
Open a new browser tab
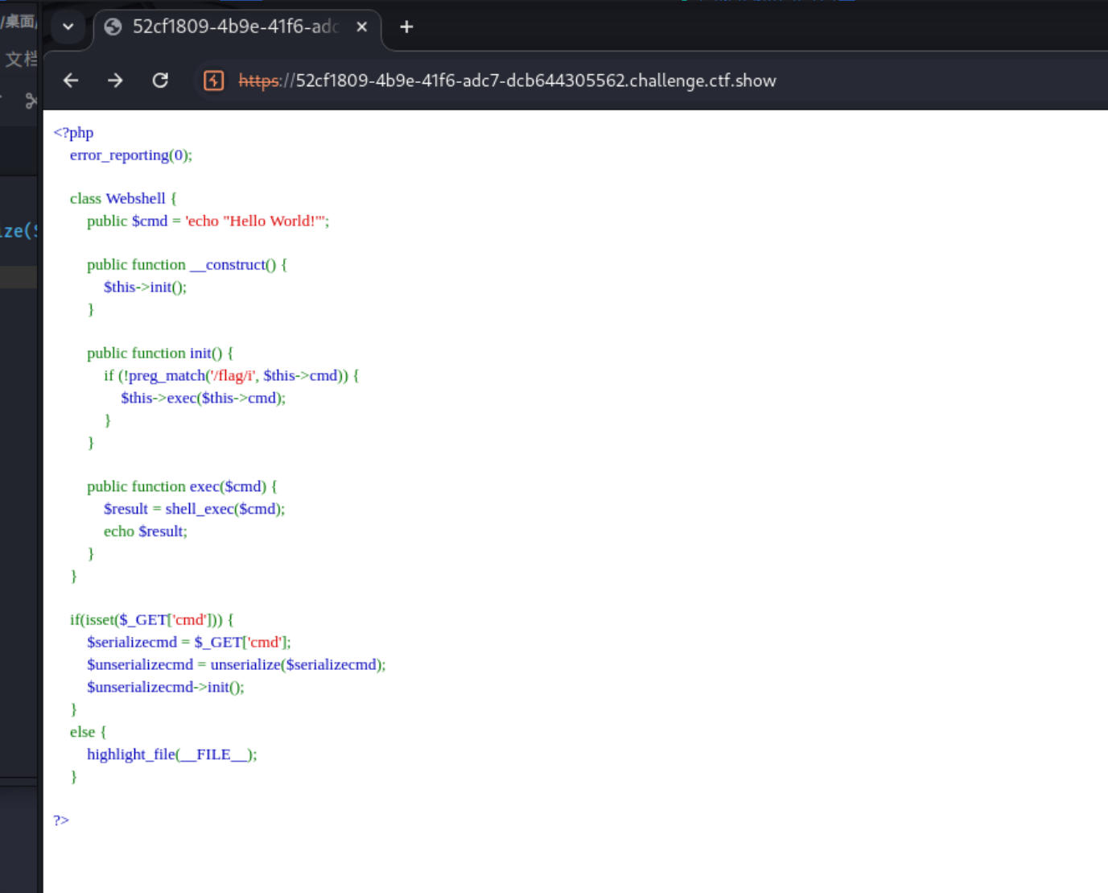tap(406, 27)
